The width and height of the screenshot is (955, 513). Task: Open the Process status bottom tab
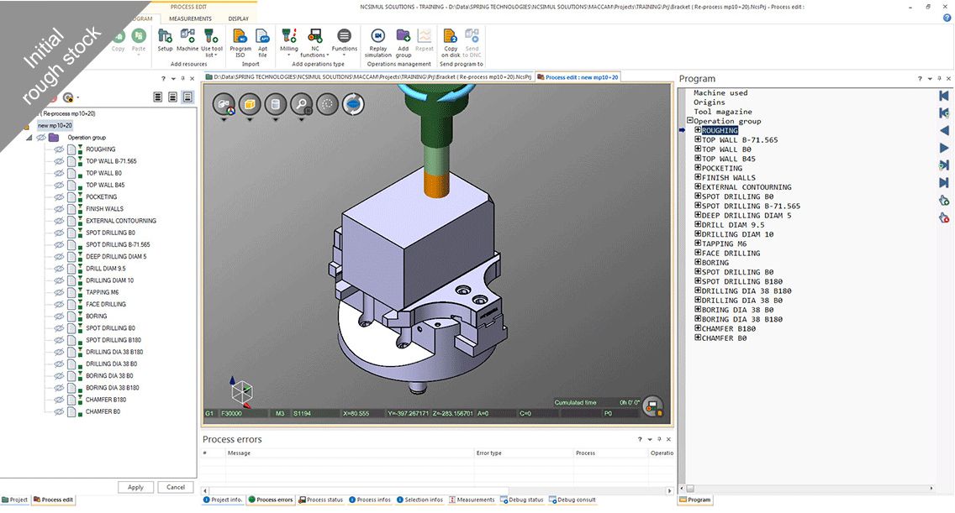coord(319,500)
